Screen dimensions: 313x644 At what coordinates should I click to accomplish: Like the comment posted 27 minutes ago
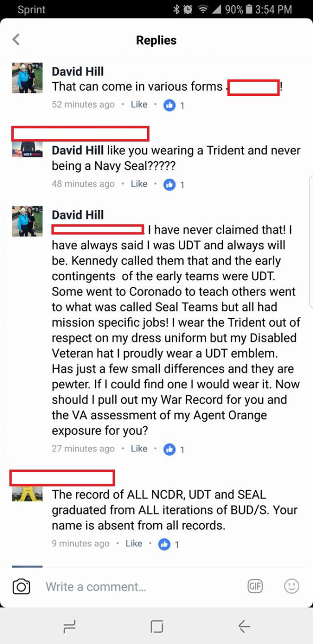click(x=139, y=449)
